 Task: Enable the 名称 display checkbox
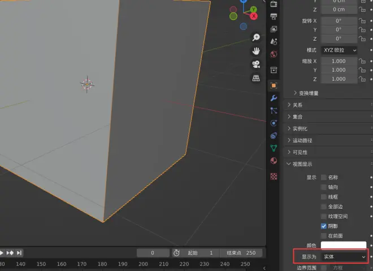[x=323, y=178]
